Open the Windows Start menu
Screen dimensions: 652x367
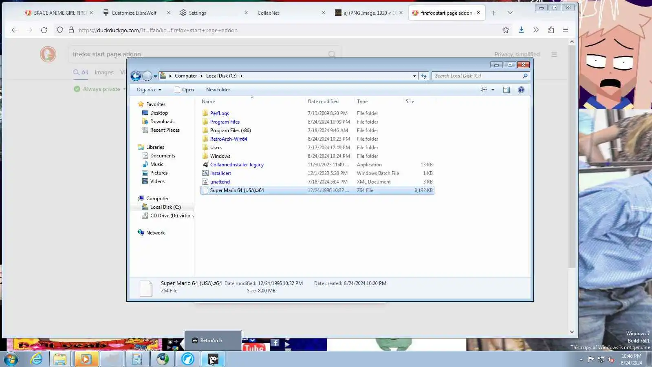point(11,359)
